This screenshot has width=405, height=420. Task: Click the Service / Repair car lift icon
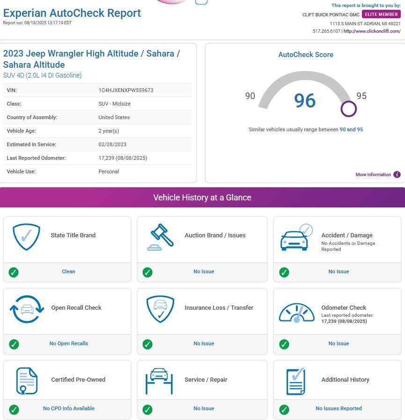point(159,381)
